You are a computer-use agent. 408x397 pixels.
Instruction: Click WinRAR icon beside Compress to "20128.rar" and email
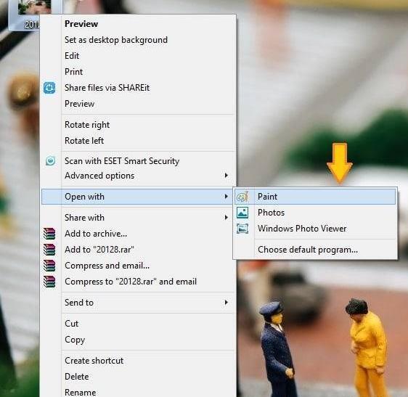click(x=49, y=281)
